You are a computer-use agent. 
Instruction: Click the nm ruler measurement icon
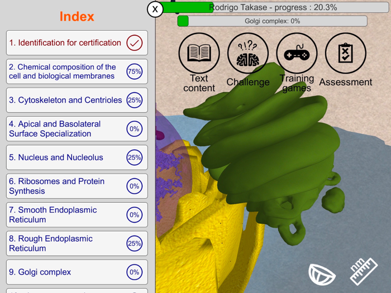364,272
